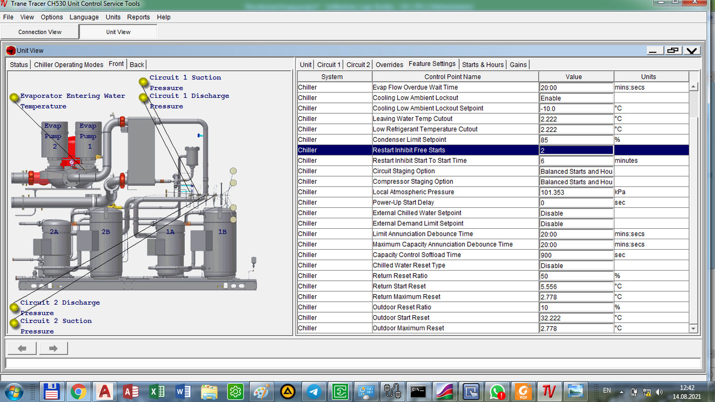715x402 pixels.
Task: Switch to the Trane TV taskbar icon
Action: click(x=549, y=392)
